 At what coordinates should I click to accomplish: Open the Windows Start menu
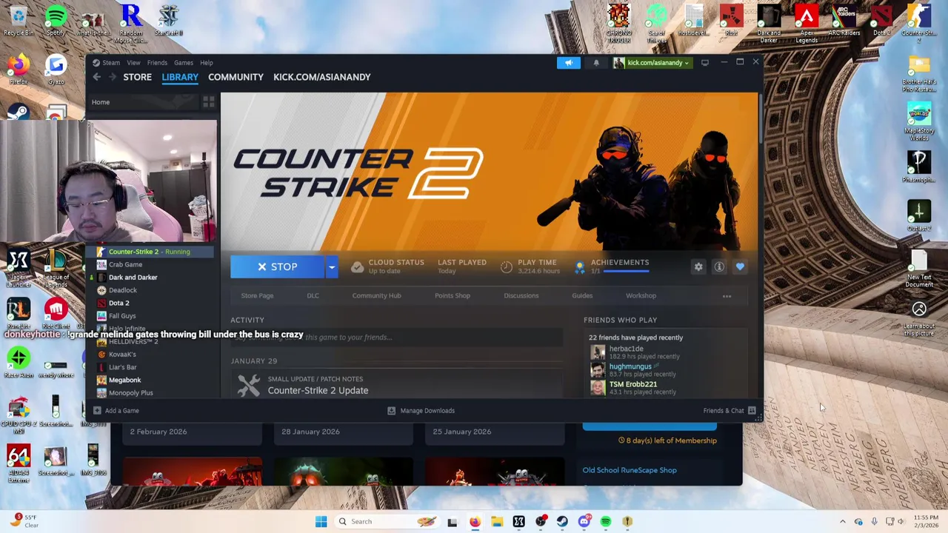click(x=321, y=521)
